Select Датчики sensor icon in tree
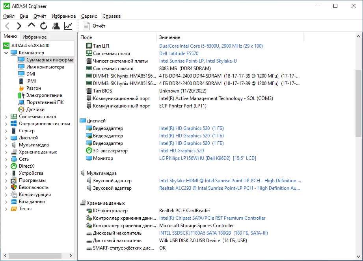The image size is (363, 261). pyautogui.click(x=21, y=109)
